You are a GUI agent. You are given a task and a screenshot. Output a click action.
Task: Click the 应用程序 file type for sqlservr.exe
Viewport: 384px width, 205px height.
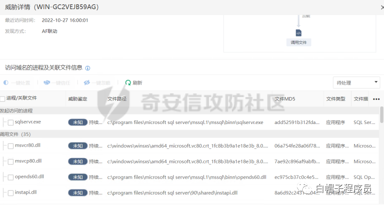point(335,122)
